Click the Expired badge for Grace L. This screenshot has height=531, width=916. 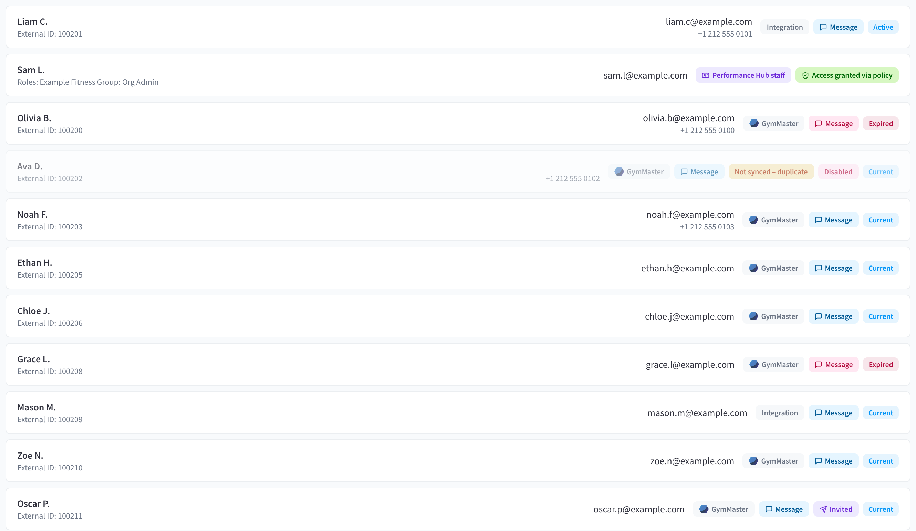pos(881,365)
